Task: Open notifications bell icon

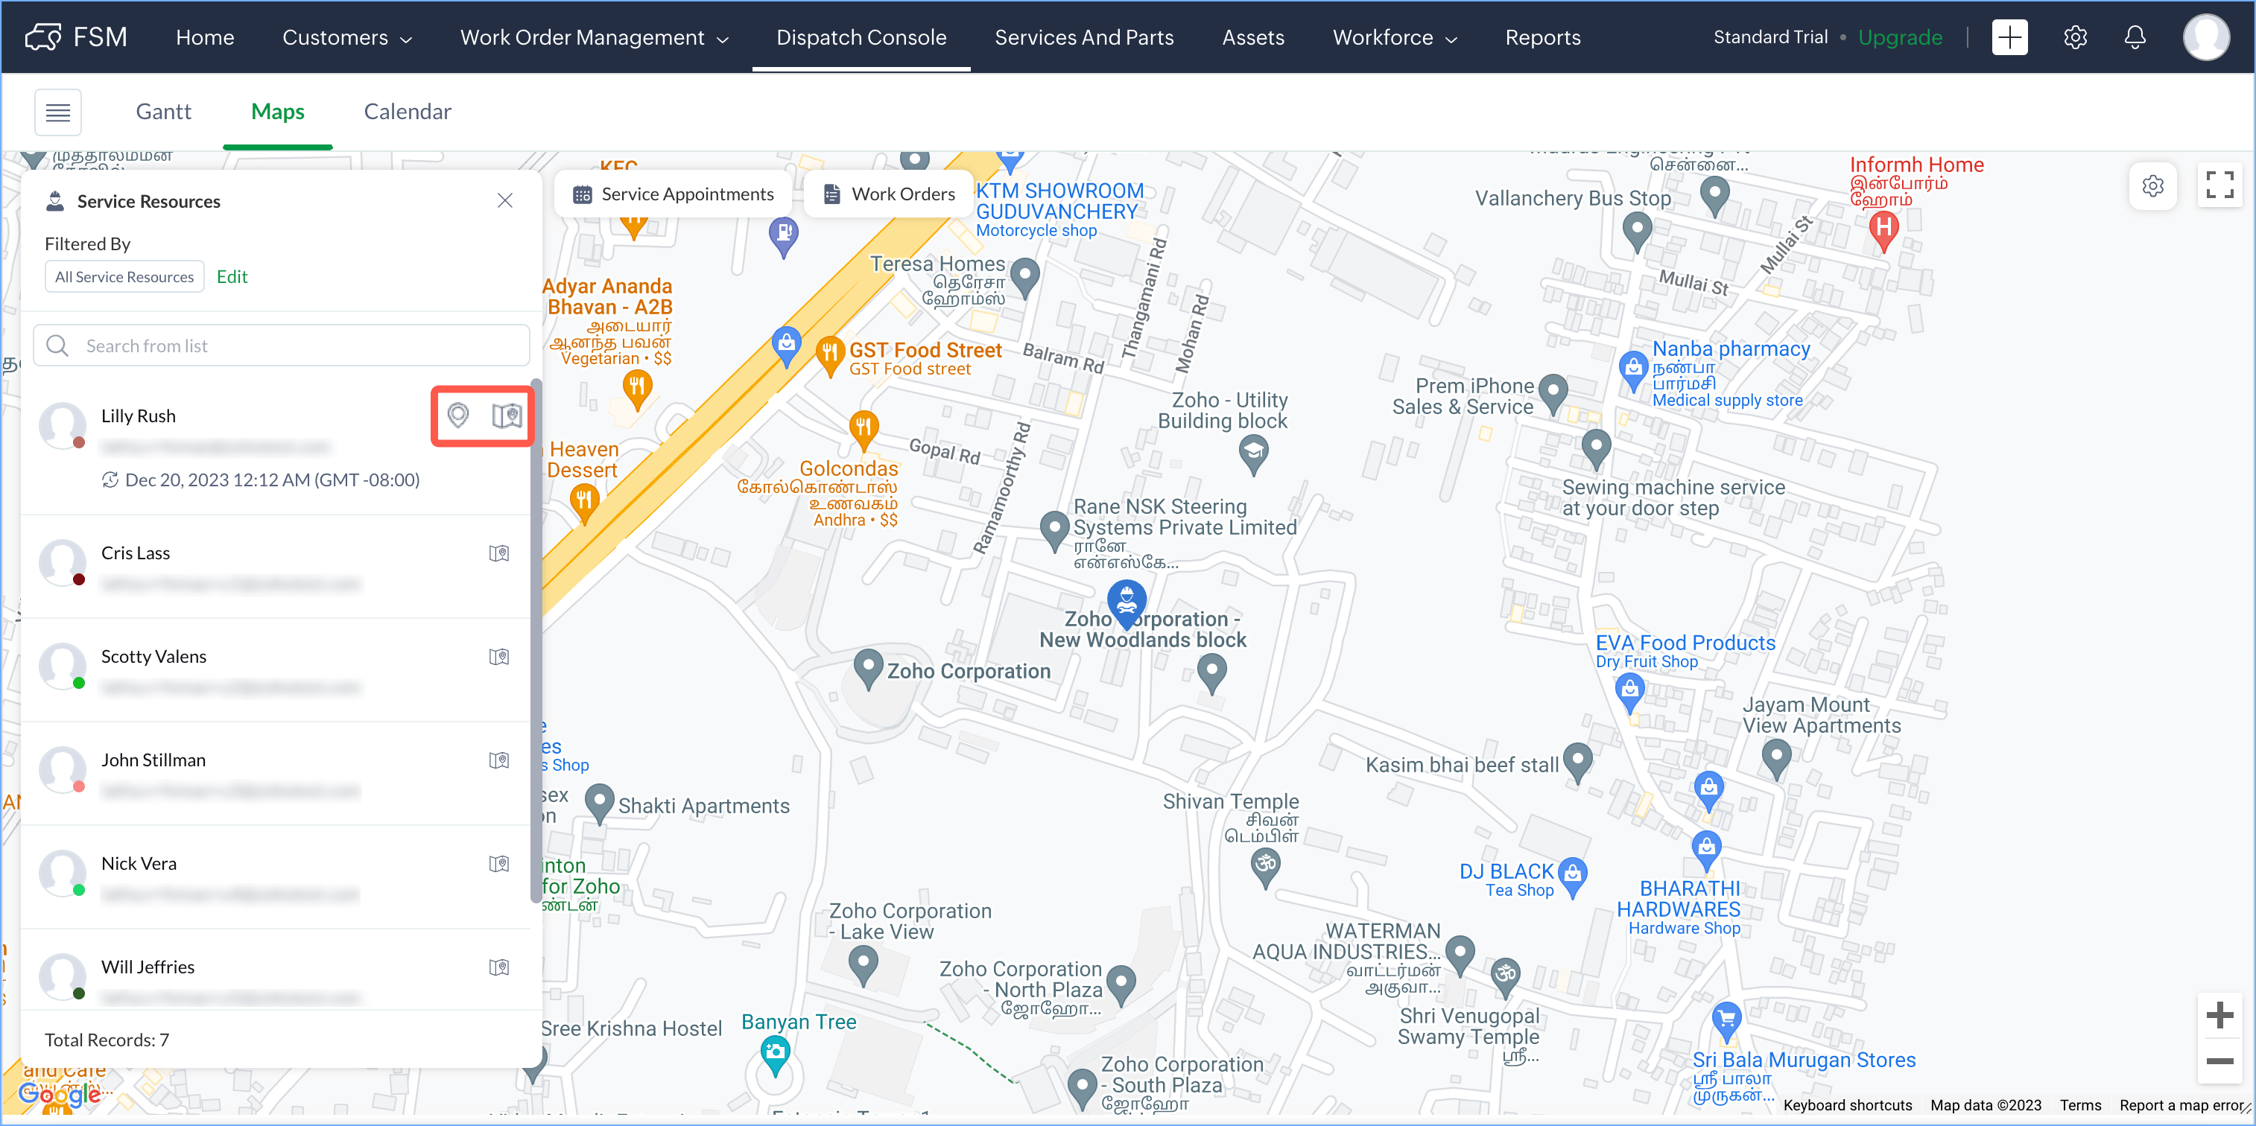Action: [x=2135, y=36]
